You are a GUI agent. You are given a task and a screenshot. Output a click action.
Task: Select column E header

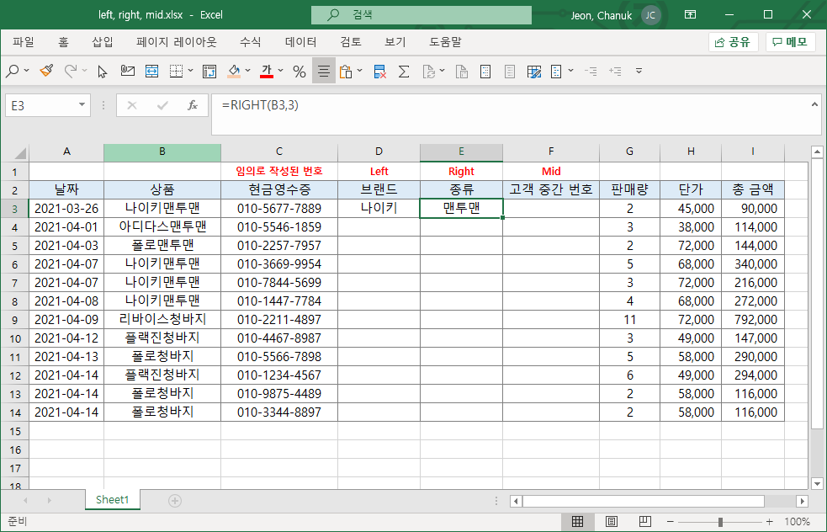pos(461,152)
